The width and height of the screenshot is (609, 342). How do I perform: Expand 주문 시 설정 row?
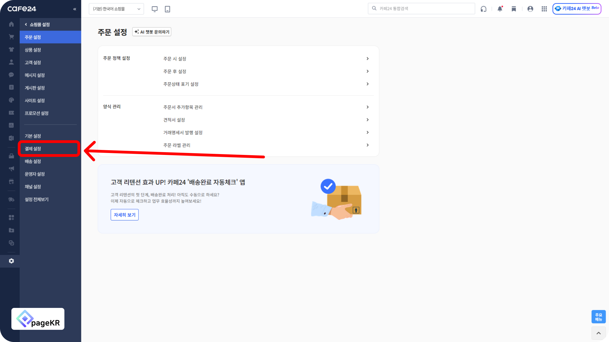pyautogui.click(x=266, y=59)
